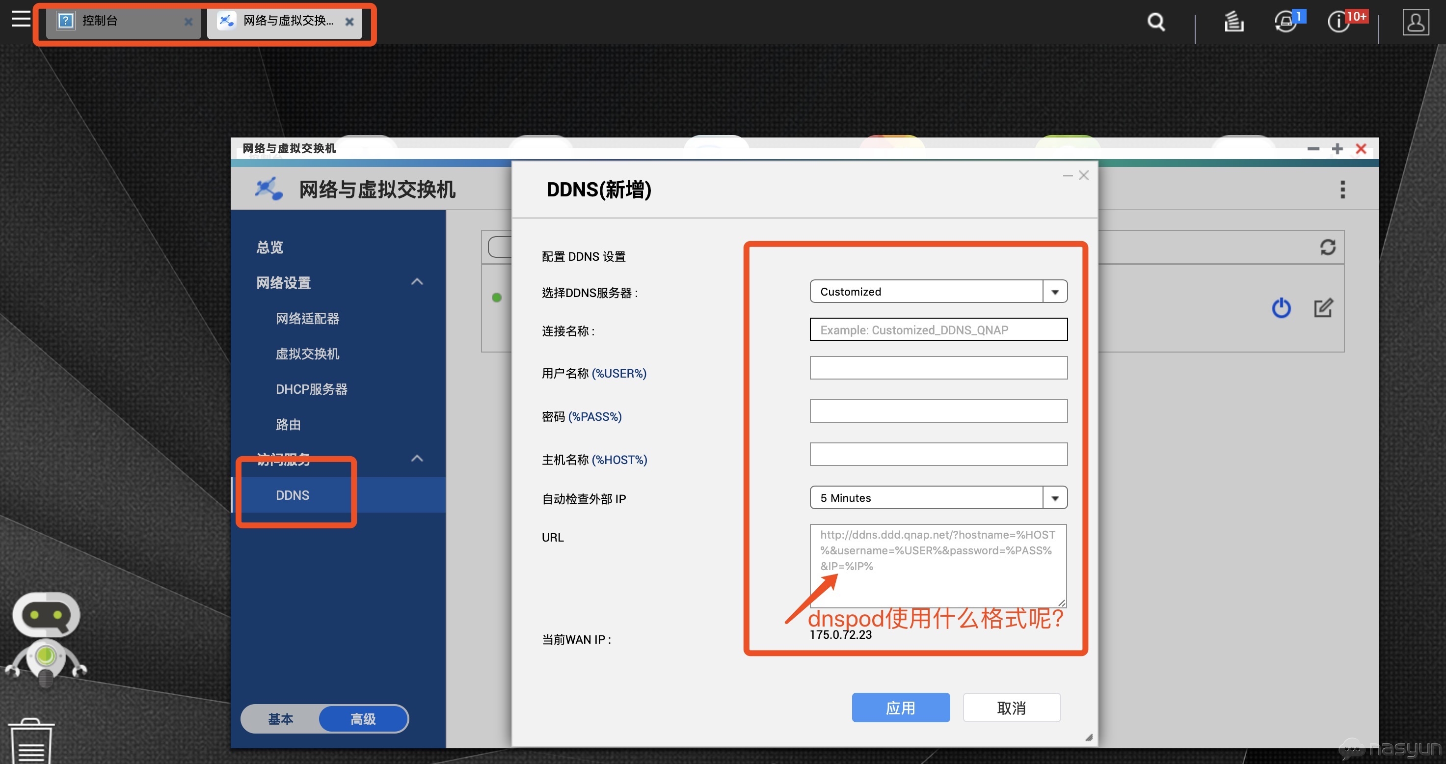Close the DDNS(新增) dialog

point(1083,176)
